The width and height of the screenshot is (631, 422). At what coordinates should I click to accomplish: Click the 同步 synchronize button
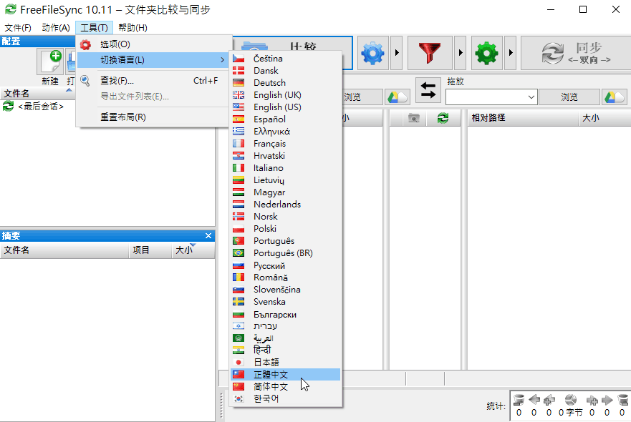pos(576,53)
